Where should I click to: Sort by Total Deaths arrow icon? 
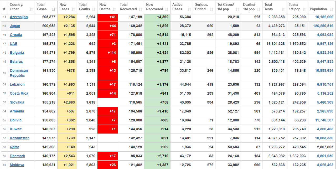pyautogui.click(x=94, y=9)
